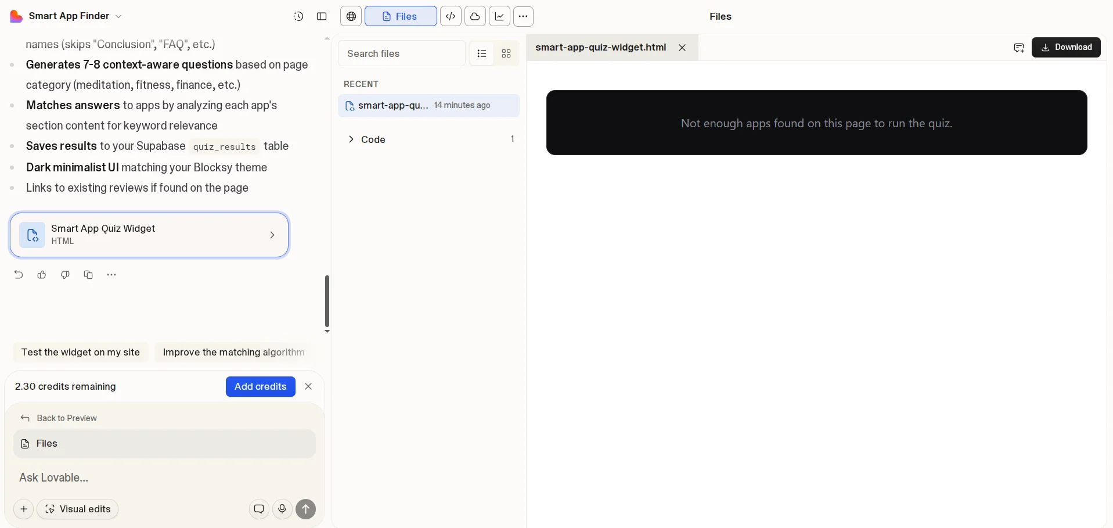The height and width of the screenshot is (528, 1113).
Task: Open the Smart App Quiz Widget card
Action: coord(149,235)
